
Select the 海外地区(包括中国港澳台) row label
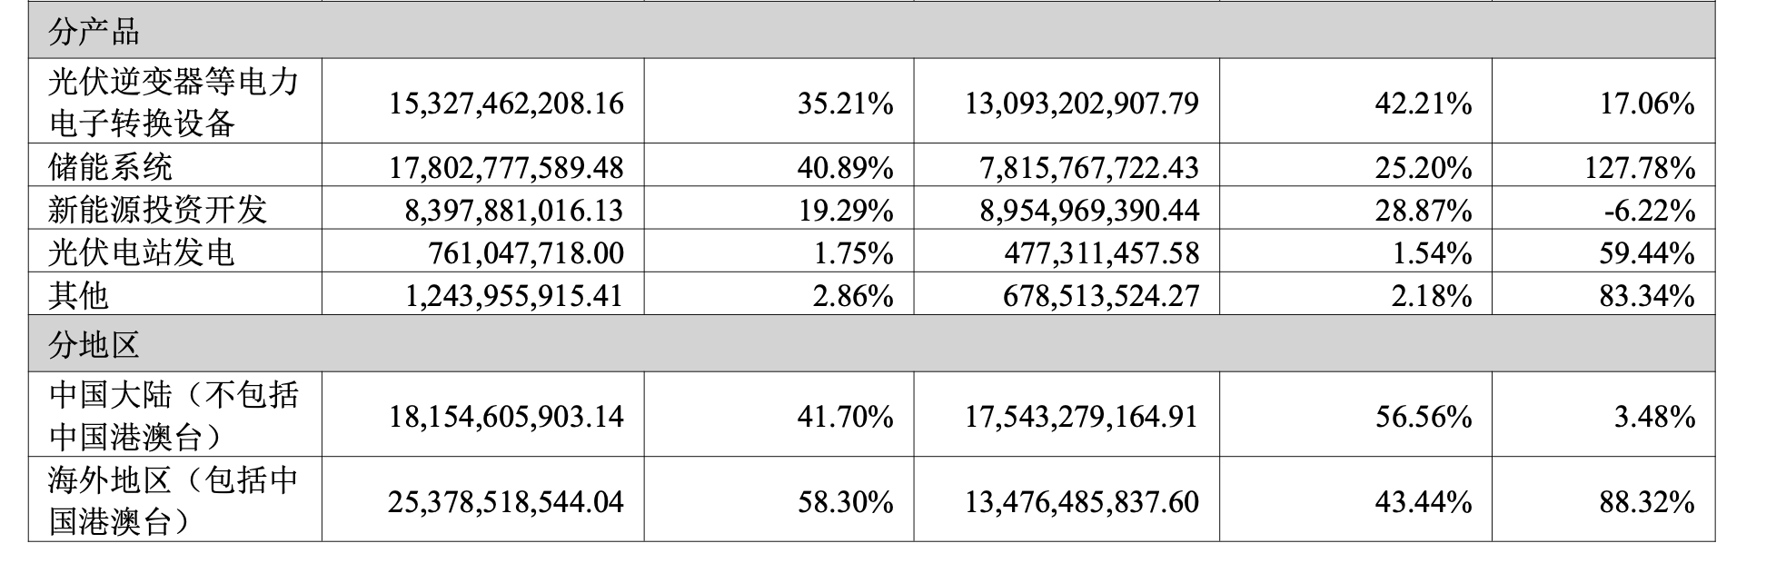coord(174,501)
